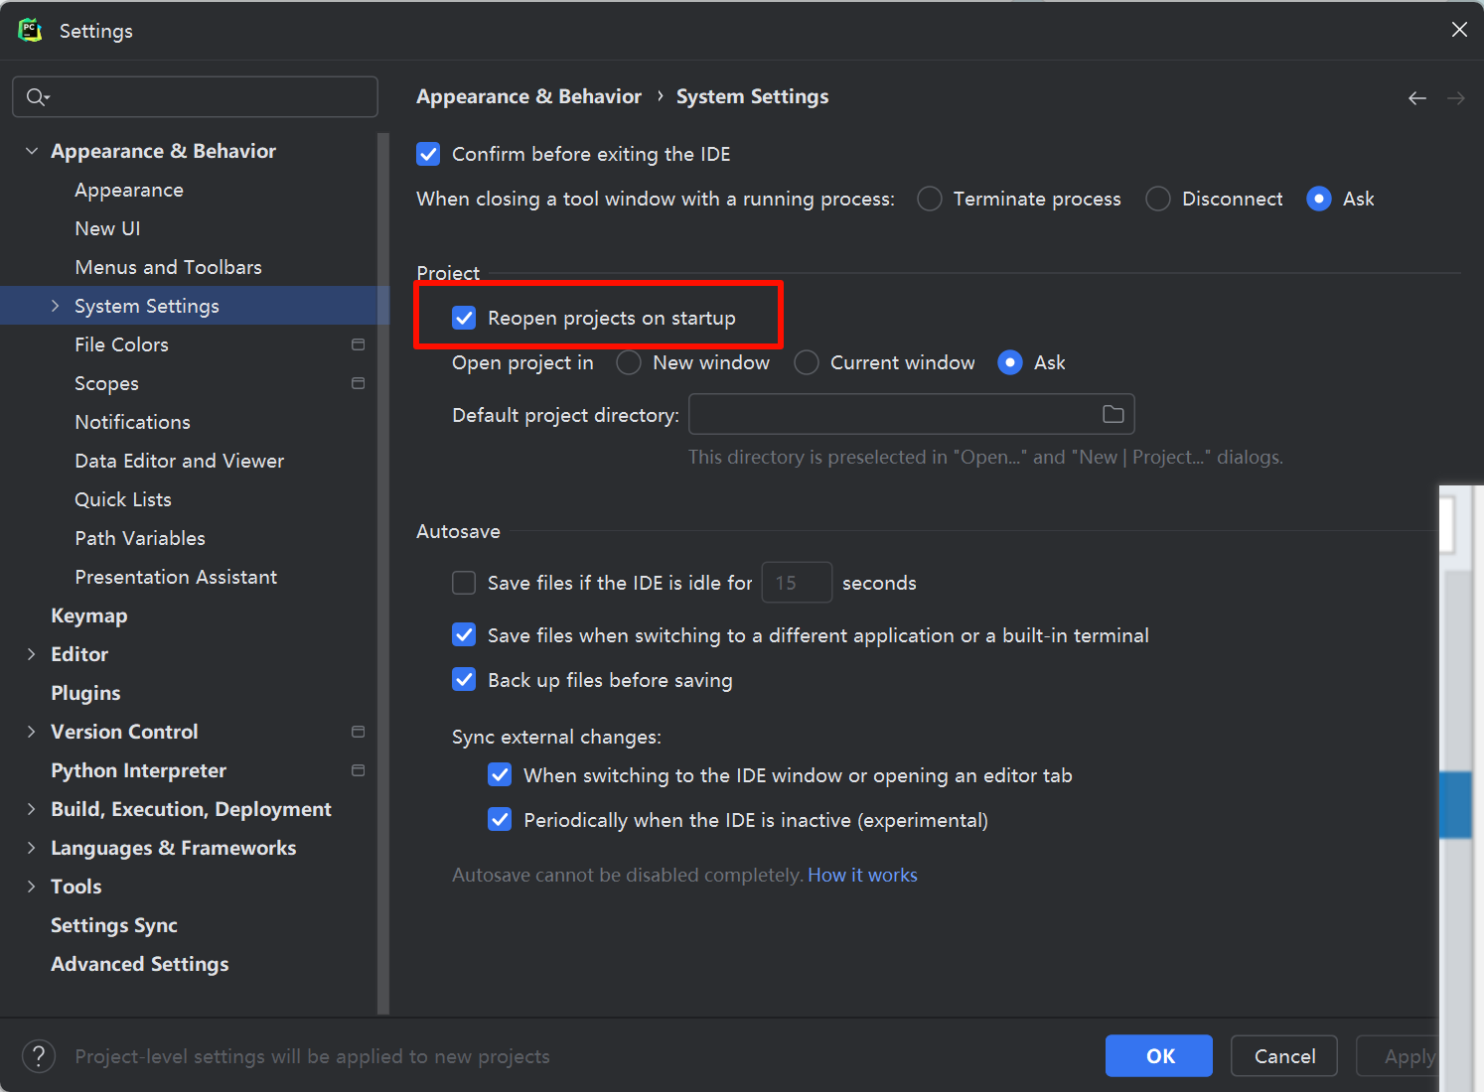Open the folder picker for default project directory

pyautogui.click(x=1113, y=414)
